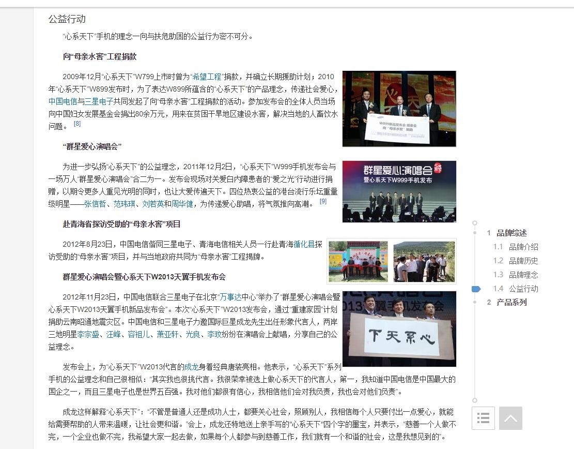View the ribbon-cutting ceremony photo in Qinghai
574x449 pixels.
358,261
